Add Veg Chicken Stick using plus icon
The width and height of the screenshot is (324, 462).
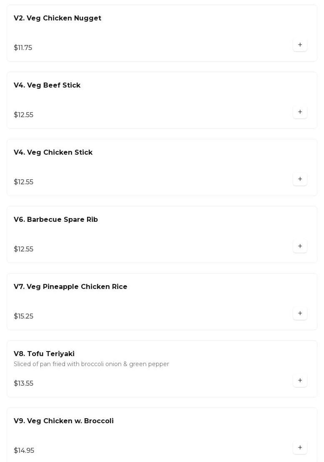point(300,179)
